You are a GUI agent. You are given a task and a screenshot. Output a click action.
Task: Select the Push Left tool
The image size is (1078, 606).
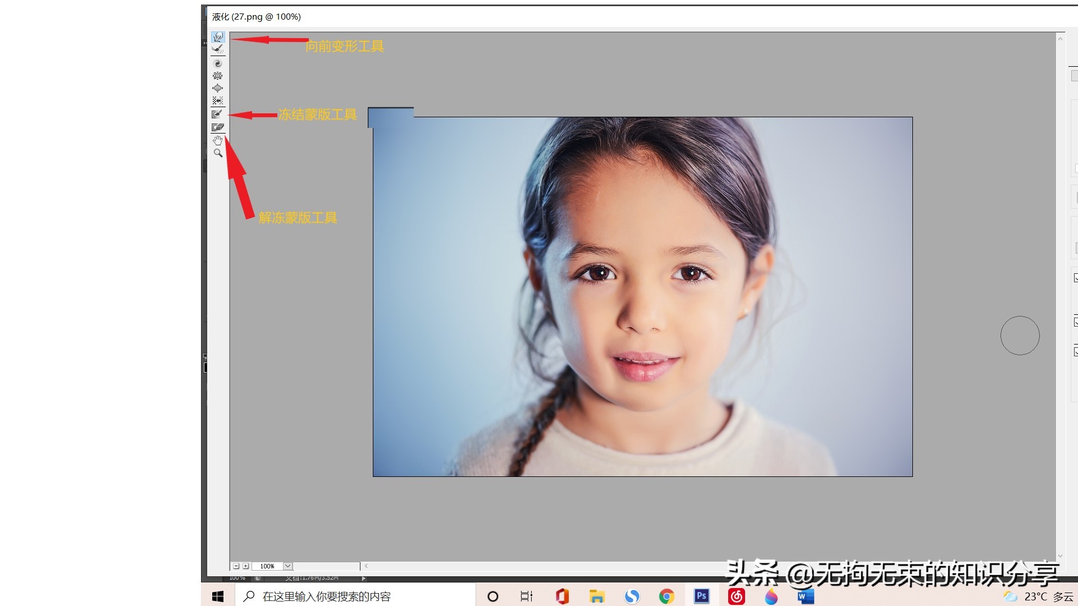[x=218, y=100]
